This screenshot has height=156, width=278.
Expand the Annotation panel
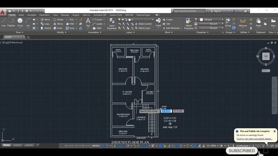pyautogui.click(x=95, y=32)
